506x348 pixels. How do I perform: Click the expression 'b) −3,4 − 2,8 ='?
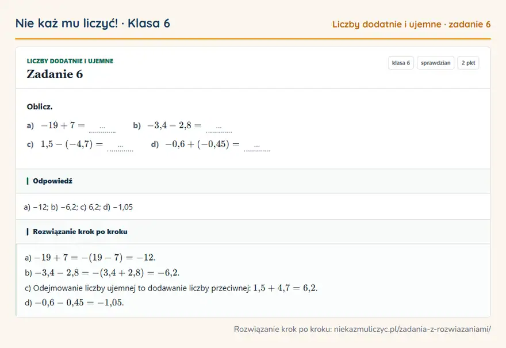click(x=167, y=125)
